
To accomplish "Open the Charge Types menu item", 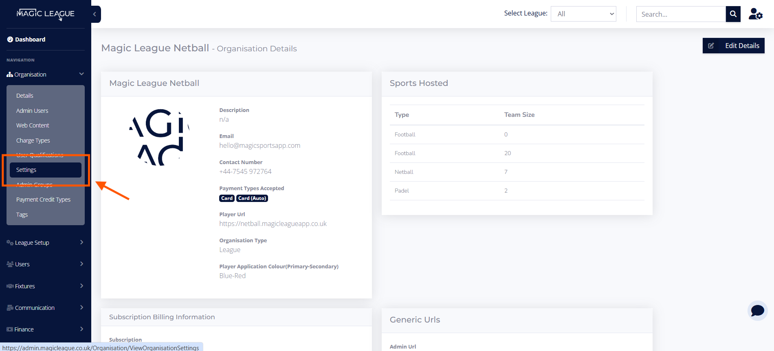I will coord(33,140).
